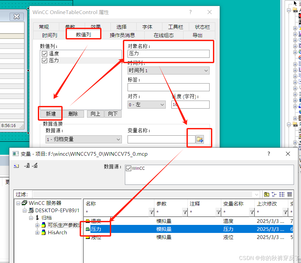Collapse the 归档 tree node
The width and height of the screenshot is (301, 263).
coord(31,218)
